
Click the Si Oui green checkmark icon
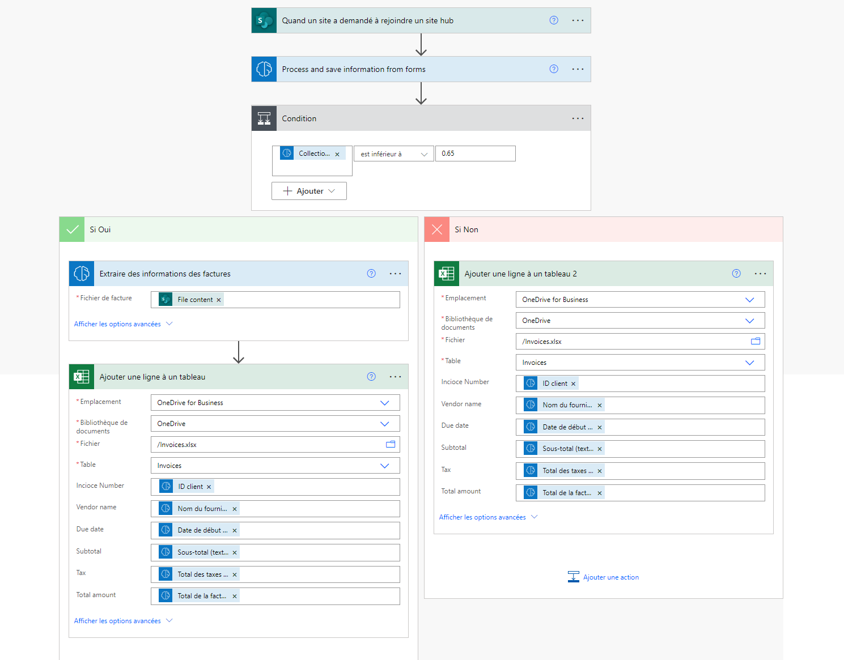pyautogui.click(x=72, y=229)
